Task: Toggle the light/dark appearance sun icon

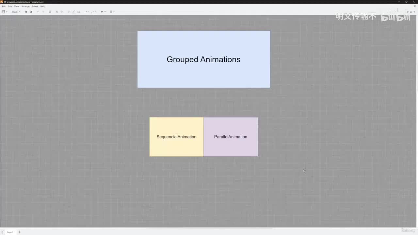Action: pyautogui.click(x=415, y=6)
